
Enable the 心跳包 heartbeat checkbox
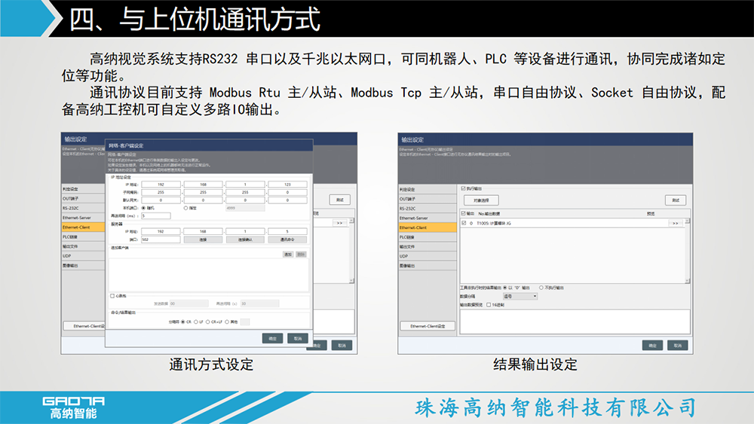point(113,296)
